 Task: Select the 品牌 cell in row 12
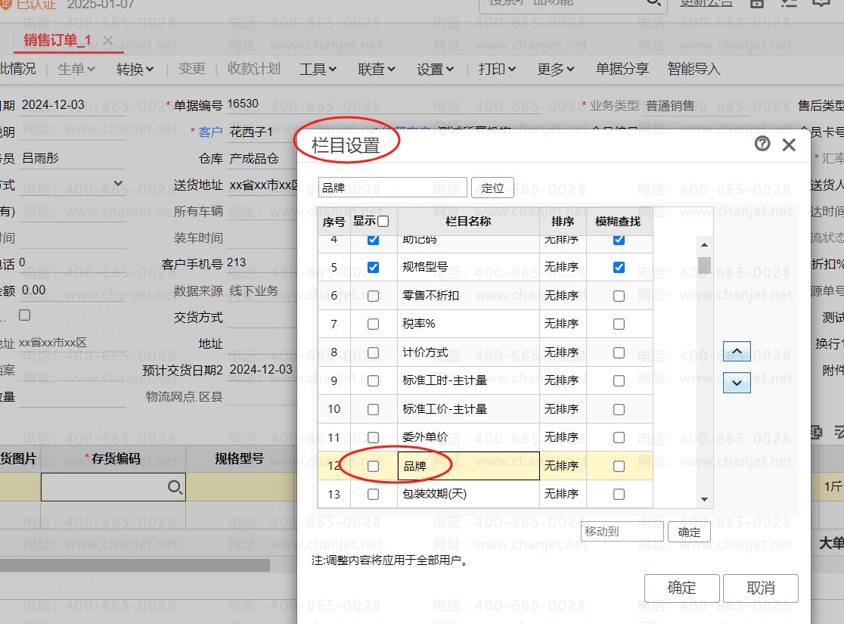[x=468, y=466]
